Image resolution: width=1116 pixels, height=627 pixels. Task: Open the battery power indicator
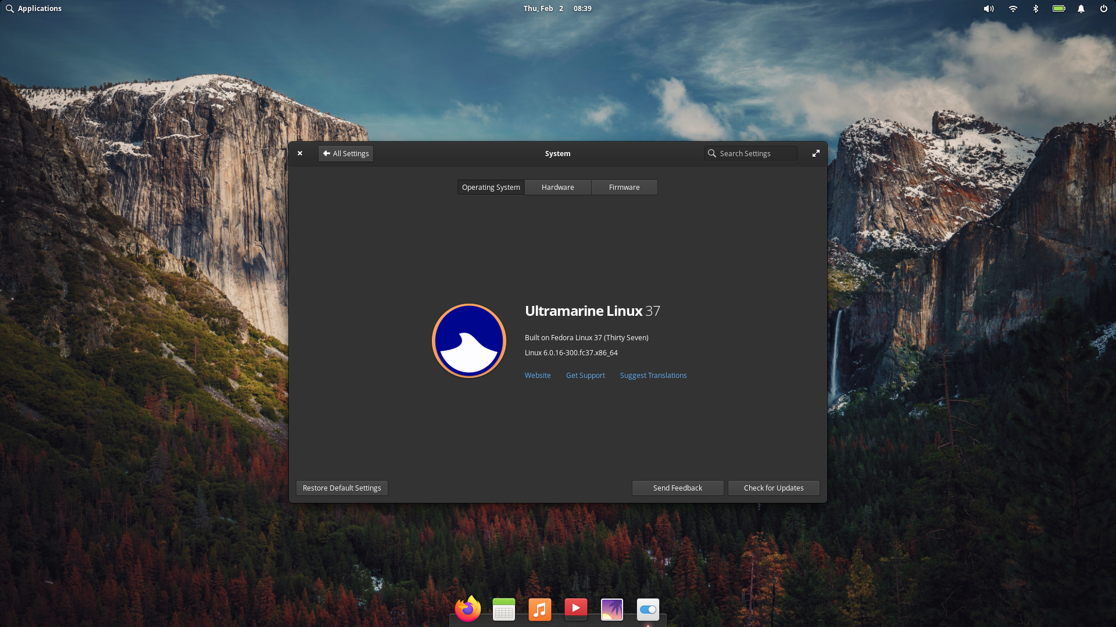[x=1058, y=9]
